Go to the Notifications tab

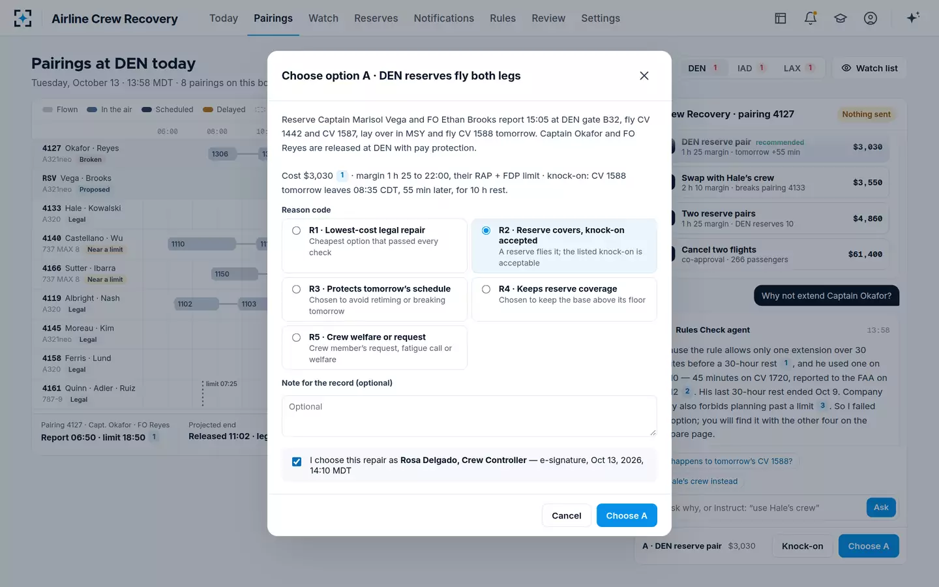[x=444, y=18]
